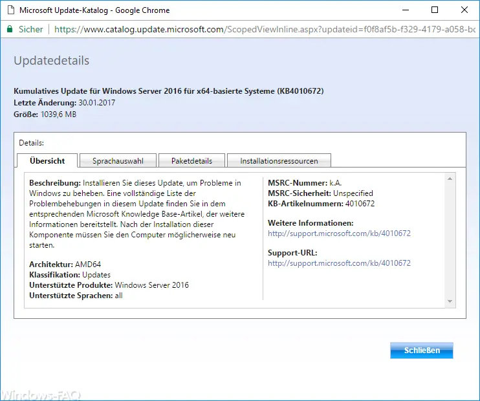
Task: Open the Support-URL kb/4010672 link
Action: (x=339, y=263)
